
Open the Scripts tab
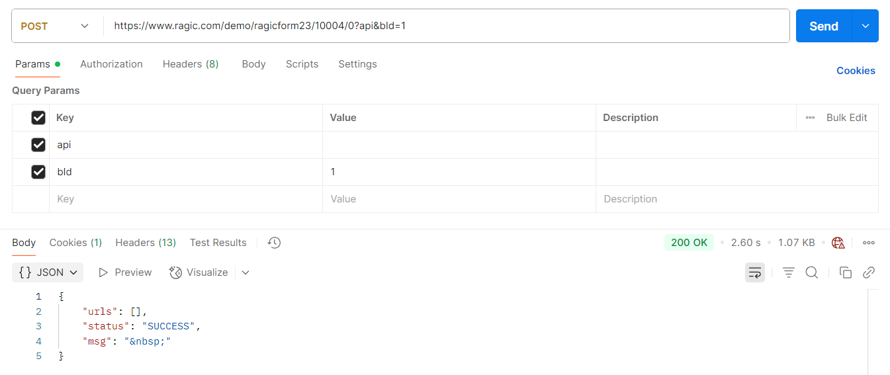coord(302,64)
